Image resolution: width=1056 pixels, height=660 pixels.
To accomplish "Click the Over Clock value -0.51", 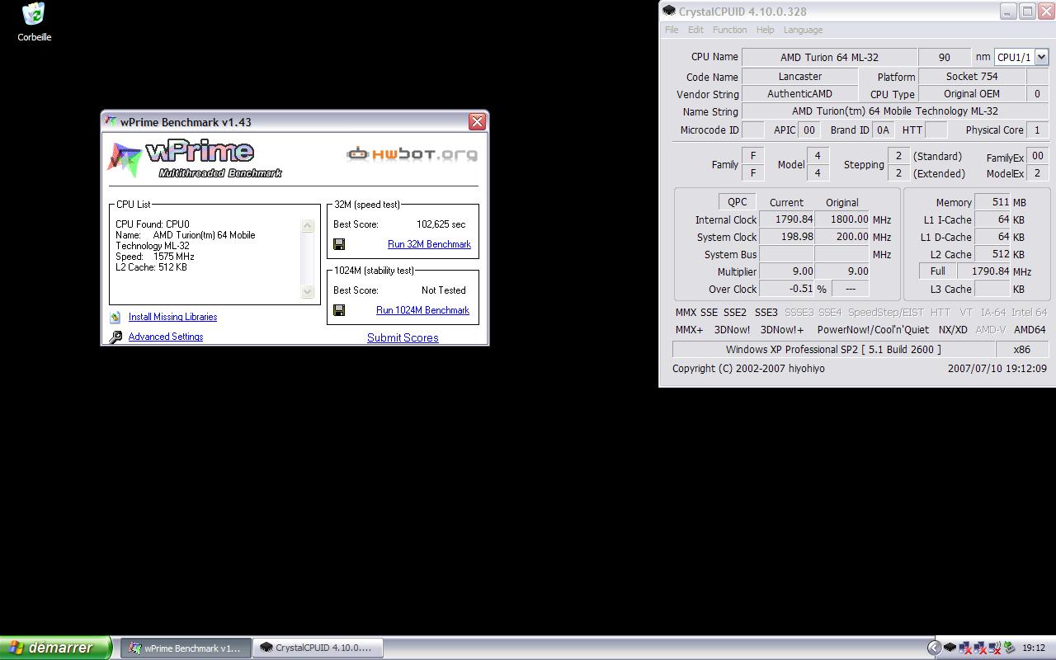I will (786, 289).
